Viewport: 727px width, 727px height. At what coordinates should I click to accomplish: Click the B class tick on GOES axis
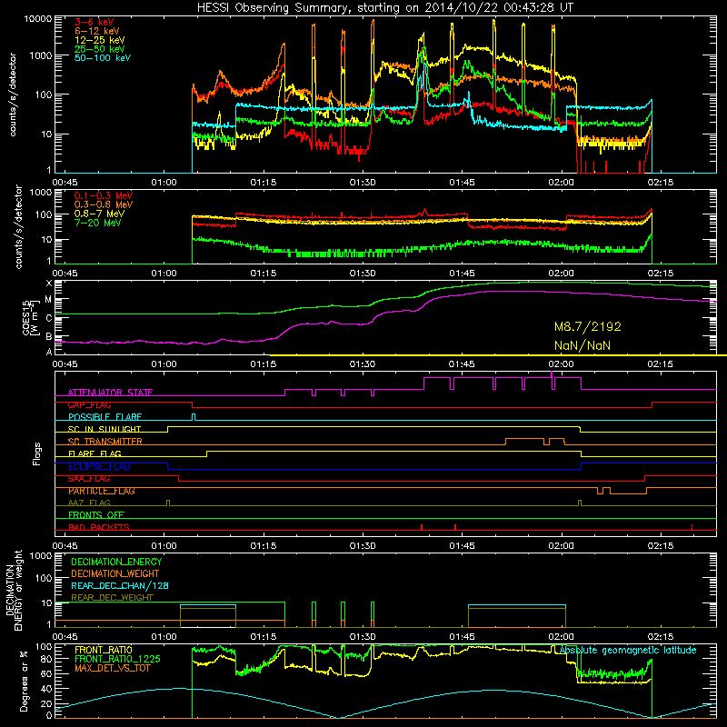pyautogui.click(x=49, y=337)
